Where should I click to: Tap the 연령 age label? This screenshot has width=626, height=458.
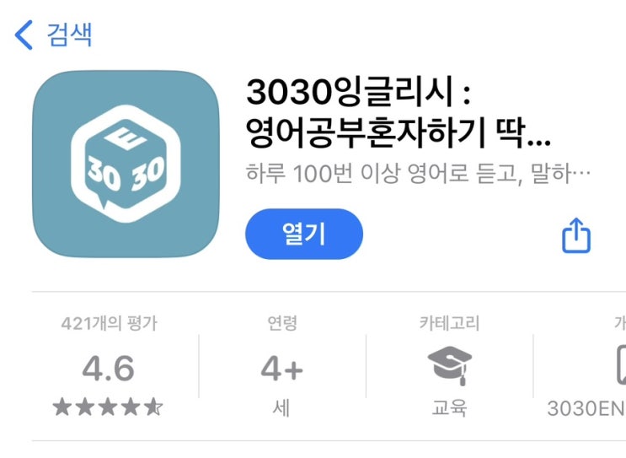pos(282,323)
